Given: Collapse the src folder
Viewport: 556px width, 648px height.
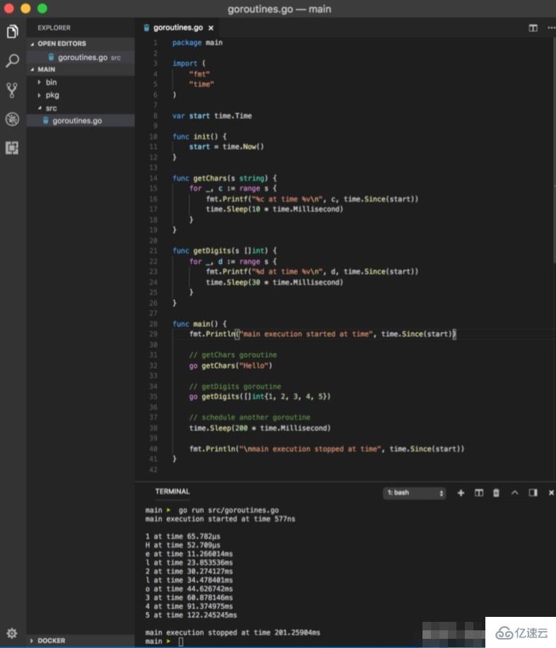Looking at the screenshot, I should click(x=51, y=108).
